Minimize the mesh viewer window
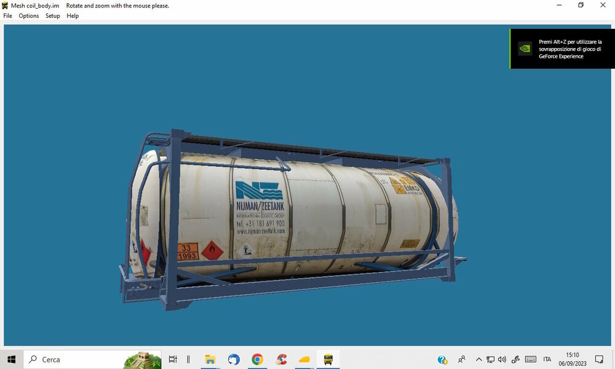Screen dimensions: 615x369 click(559, 6)
